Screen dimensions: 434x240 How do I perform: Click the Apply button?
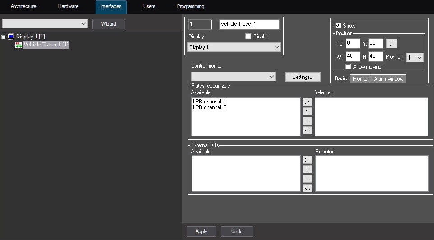(201, 231)
